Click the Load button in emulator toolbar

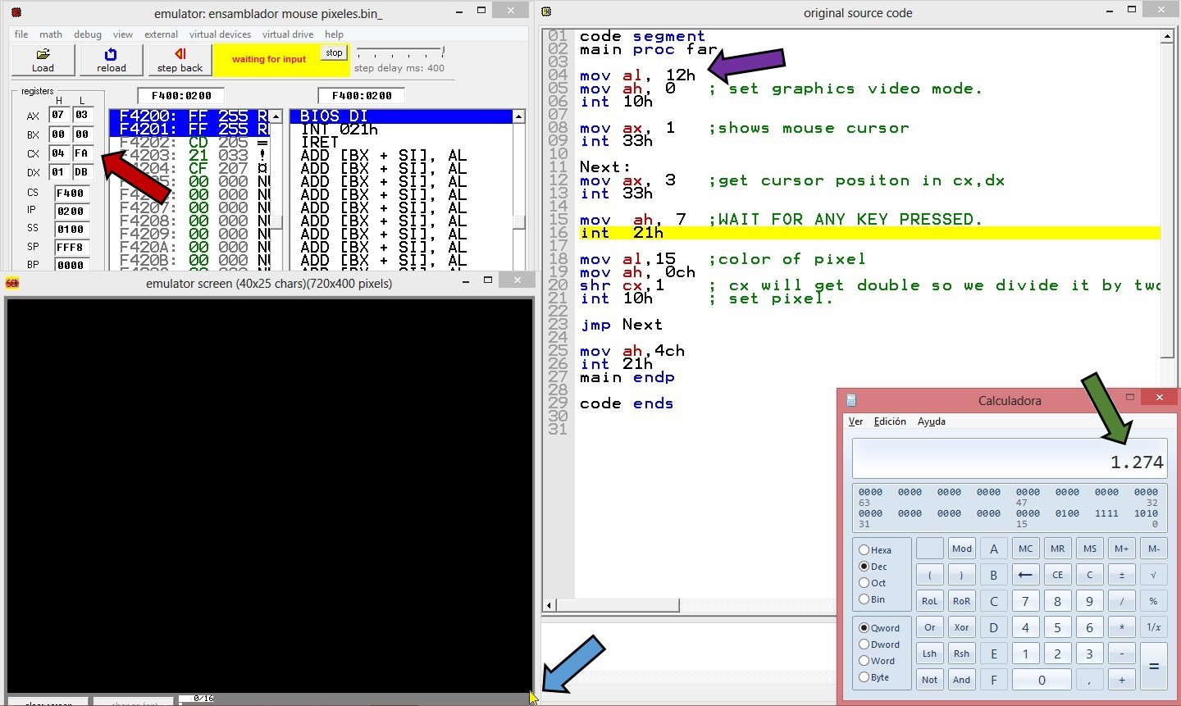tap(43, 60)
